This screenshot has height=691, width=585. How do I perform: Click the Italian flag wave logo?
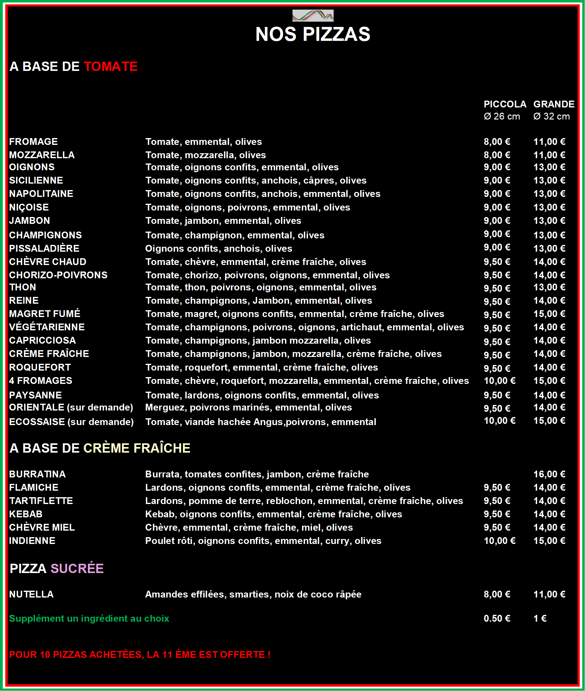pyautogui.click(x=312, y=15)
